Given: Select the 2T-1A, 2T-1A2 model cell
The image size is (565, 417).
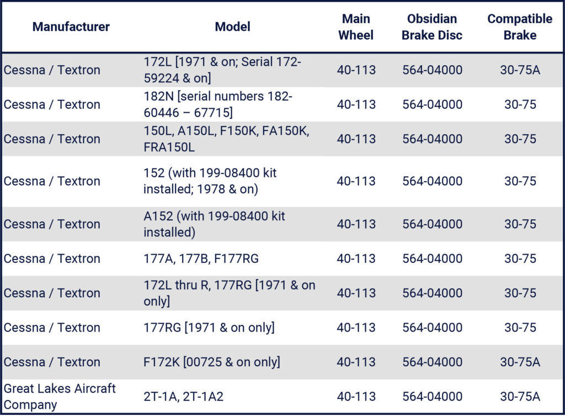Looking at the screenshot, I should tap(184, 397).
